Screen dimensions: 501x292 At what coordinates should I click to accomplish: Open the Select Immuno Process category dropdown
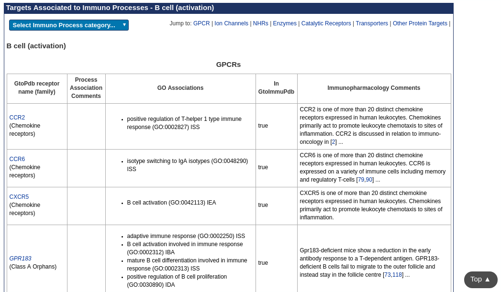(68, 25)
